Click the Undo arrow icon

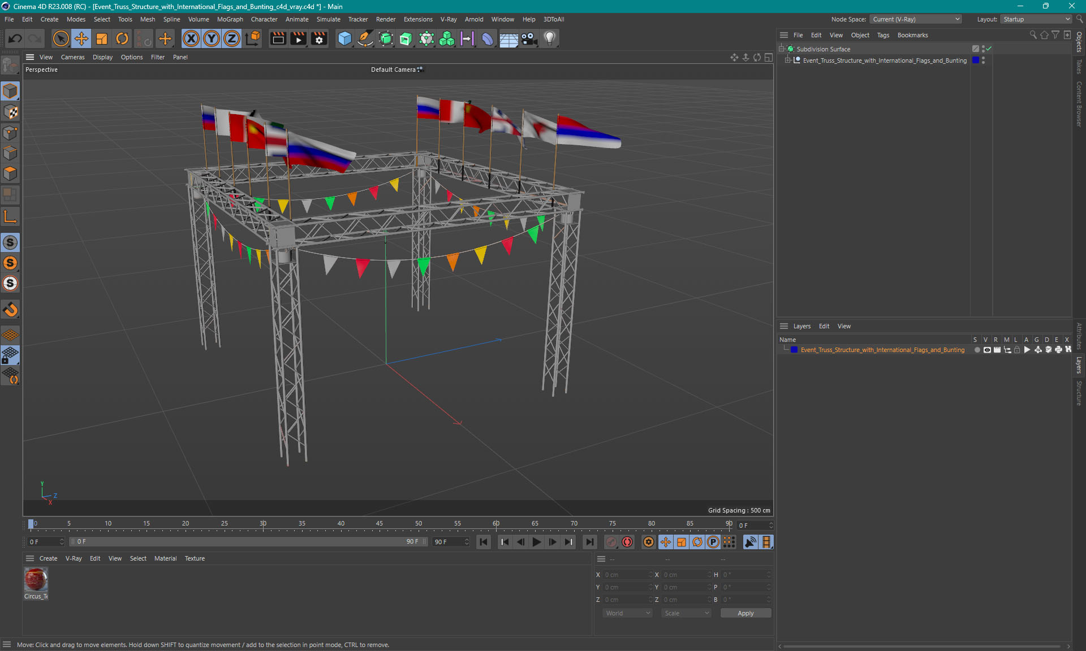[15, 38]
